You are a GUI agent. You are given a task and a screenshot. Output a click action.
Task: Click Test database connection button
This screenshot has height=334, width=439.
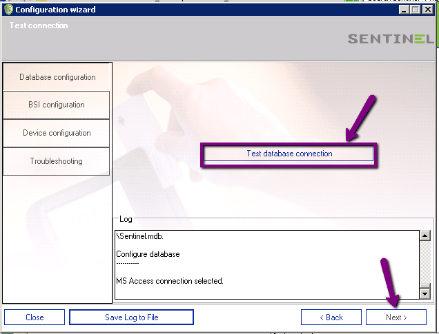289,154
